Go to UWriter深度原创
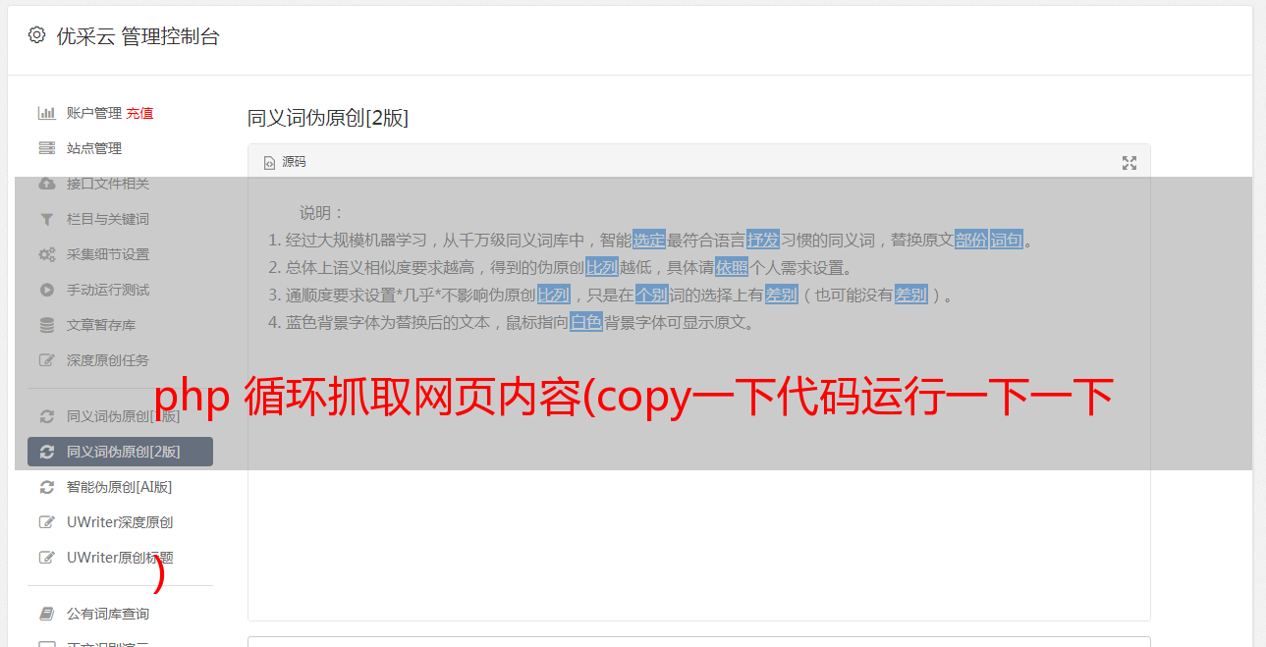The height and width of the screenshot is (647, 1266). tap(120, 522)
